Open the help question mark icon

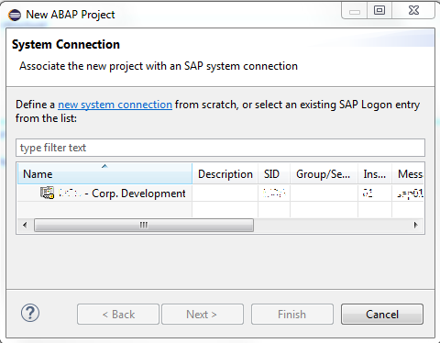[30, 313]
